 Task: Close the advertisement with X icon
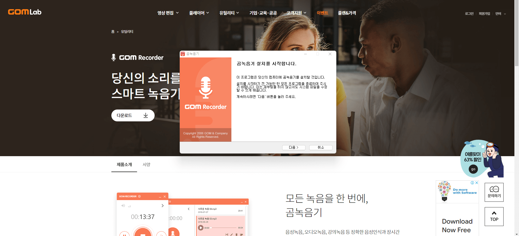click(477, 183)
